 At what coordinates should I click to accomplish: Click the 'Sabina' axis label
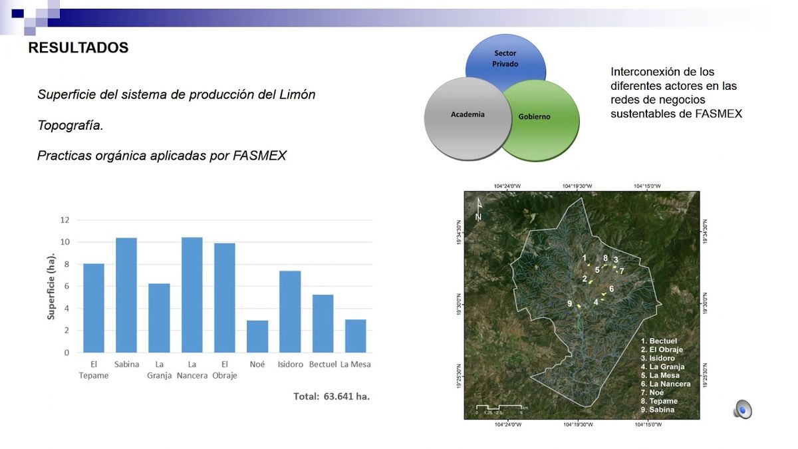point(126,365)
